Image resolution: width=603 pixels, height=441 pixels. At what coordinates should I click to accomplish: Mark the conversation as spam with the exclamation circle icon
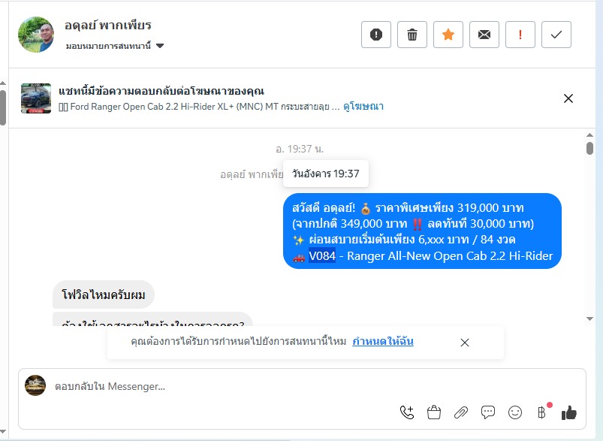pos(376,35)
